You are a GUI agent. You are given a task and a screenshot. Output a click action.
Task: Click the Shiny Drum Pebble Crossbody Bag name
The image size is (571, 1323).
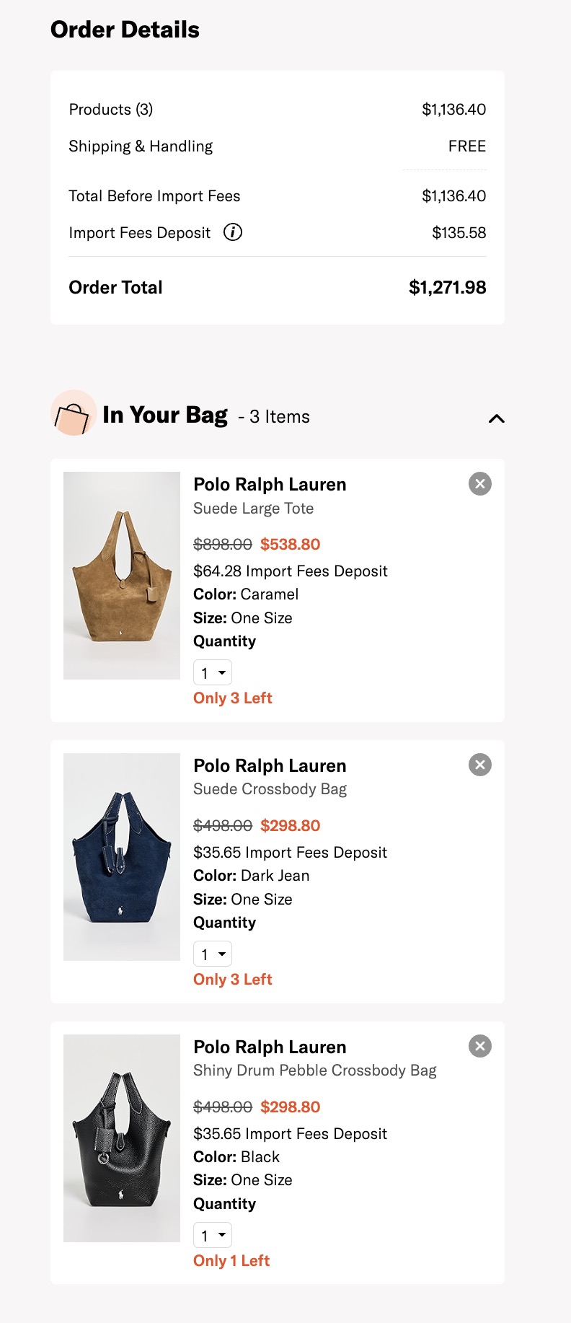click(314, 1071)
